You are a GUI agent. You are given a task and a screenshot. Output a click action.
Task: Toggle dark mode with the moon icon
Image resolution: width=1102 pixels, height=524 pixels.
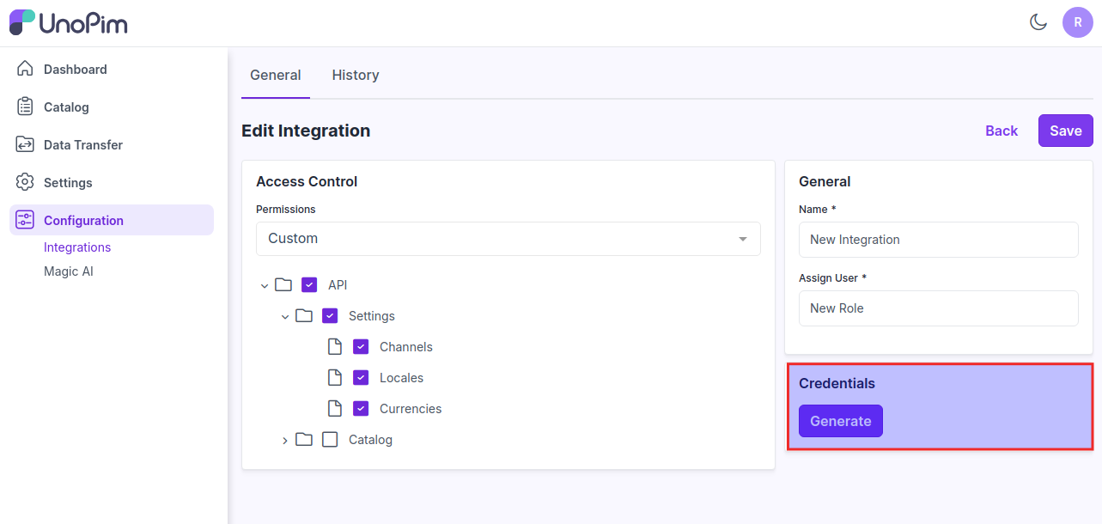click(1038, 22)
